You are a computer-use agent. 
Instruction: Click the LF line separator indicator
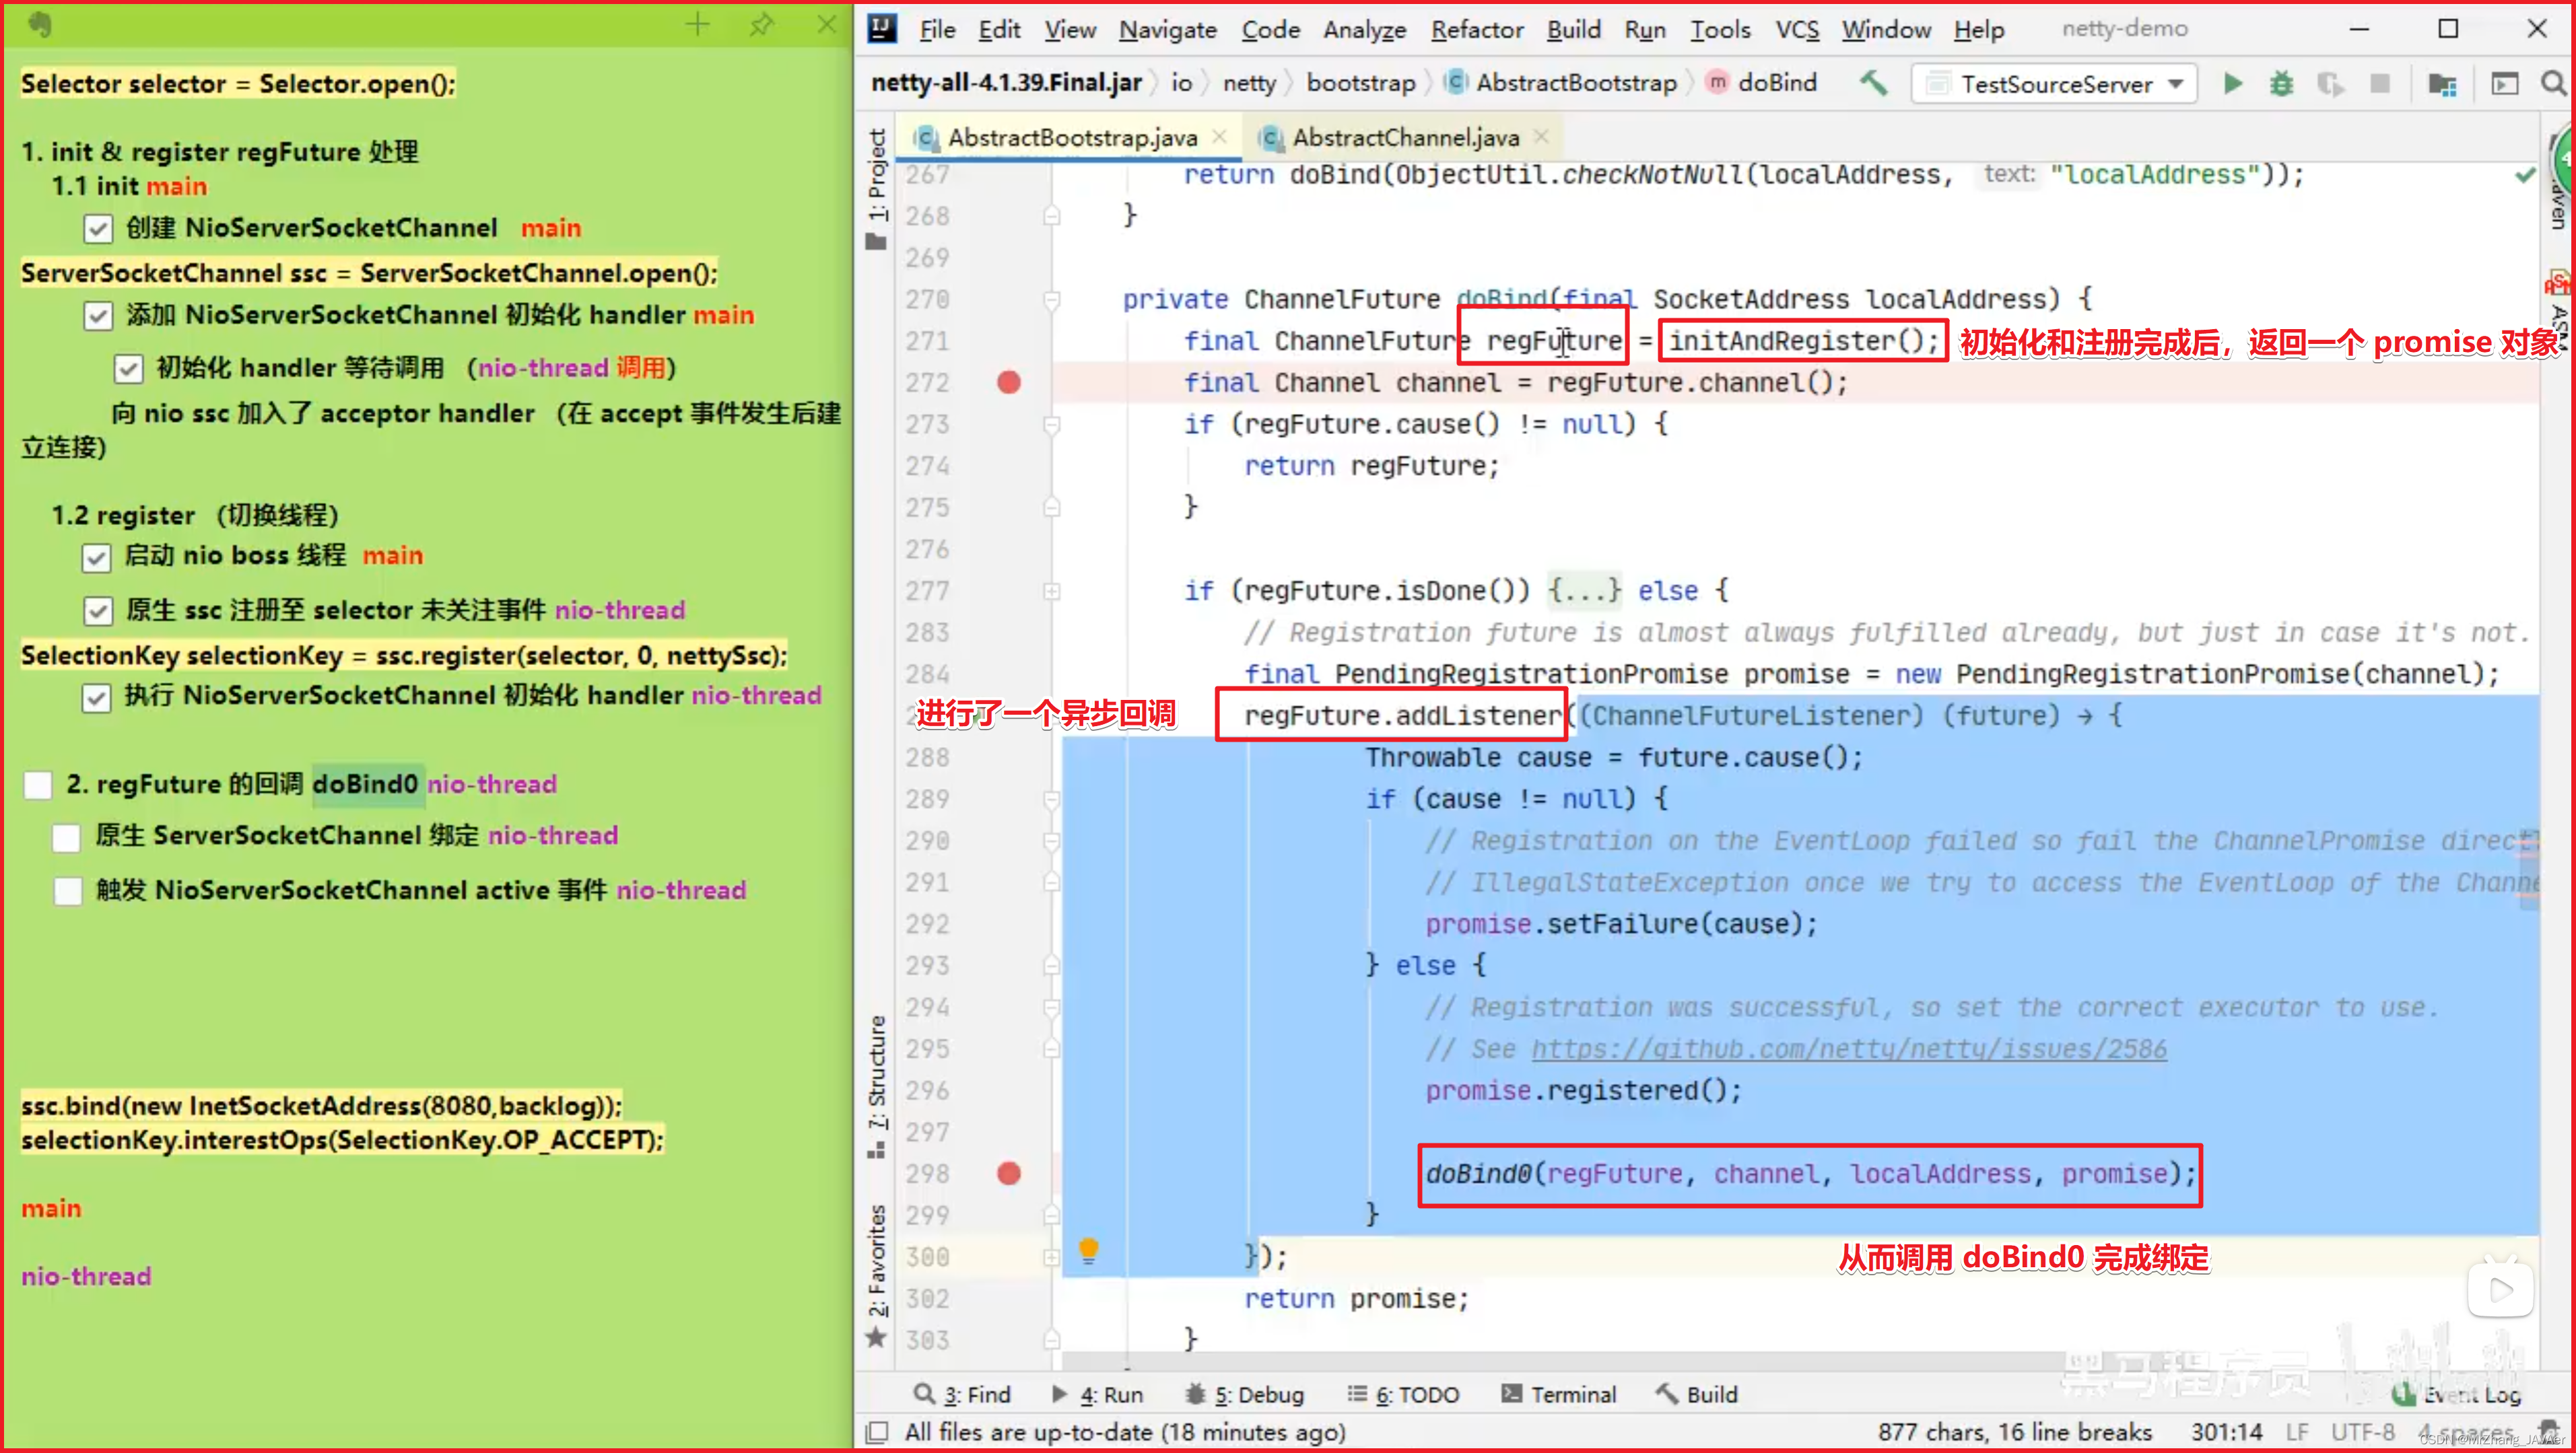[2296, 1432]
